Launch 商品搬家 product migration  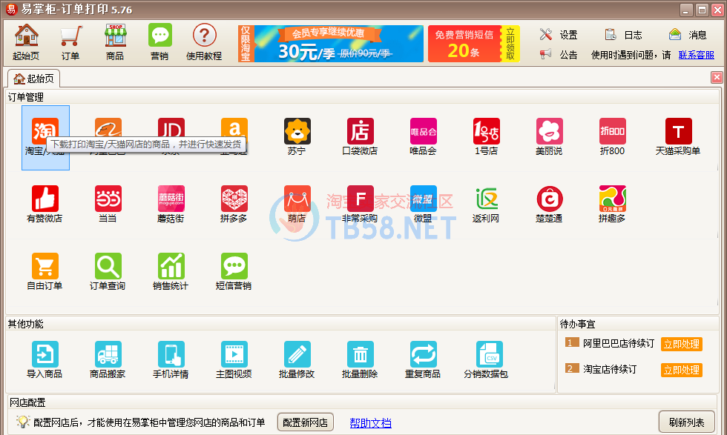[108, 360]
